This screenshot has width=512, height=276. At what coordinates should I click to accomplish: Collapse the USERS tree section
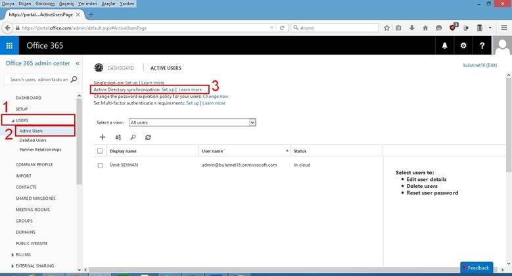(13, 120)
